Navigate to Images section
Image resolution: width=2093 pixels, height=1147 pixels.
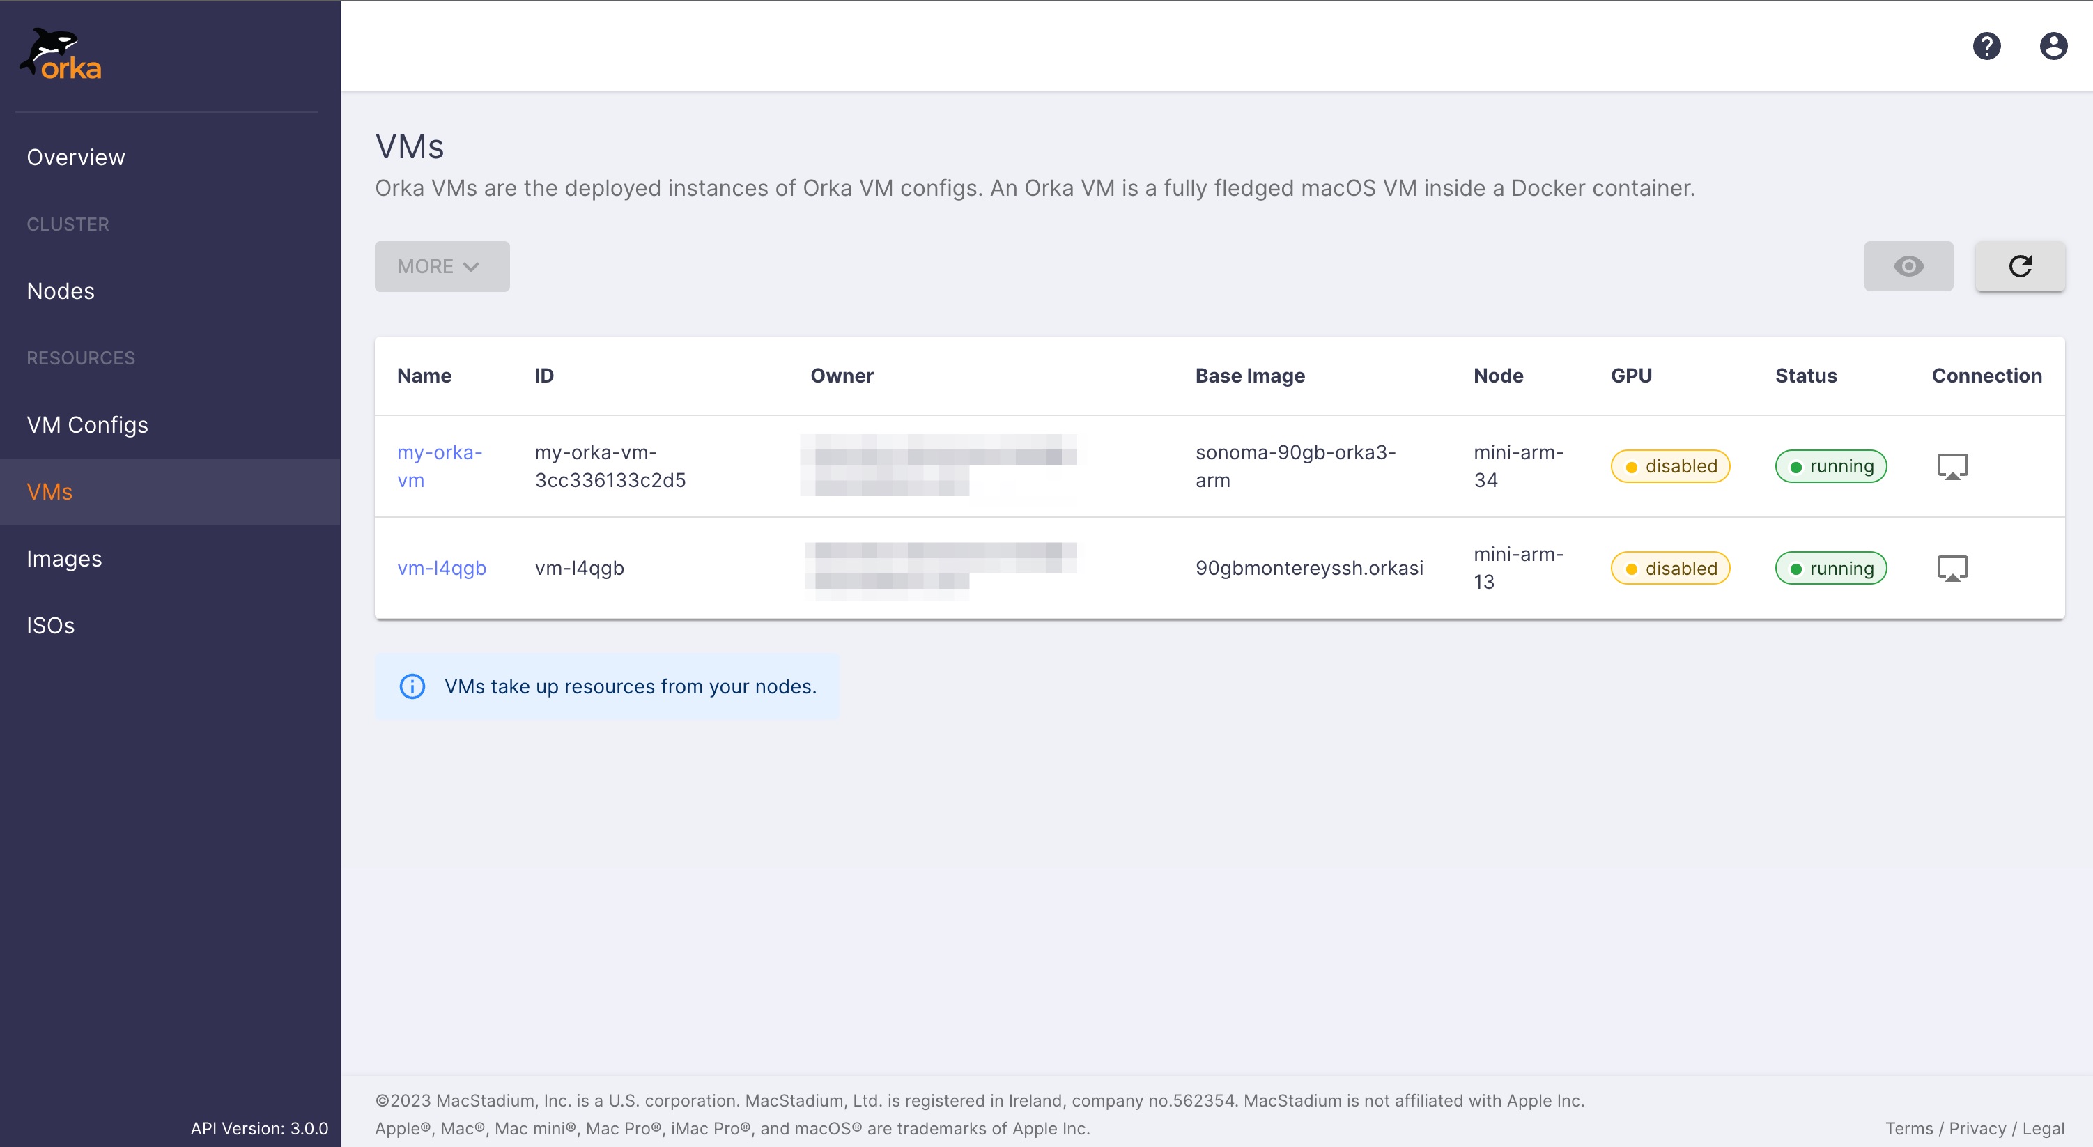[63, 558]
